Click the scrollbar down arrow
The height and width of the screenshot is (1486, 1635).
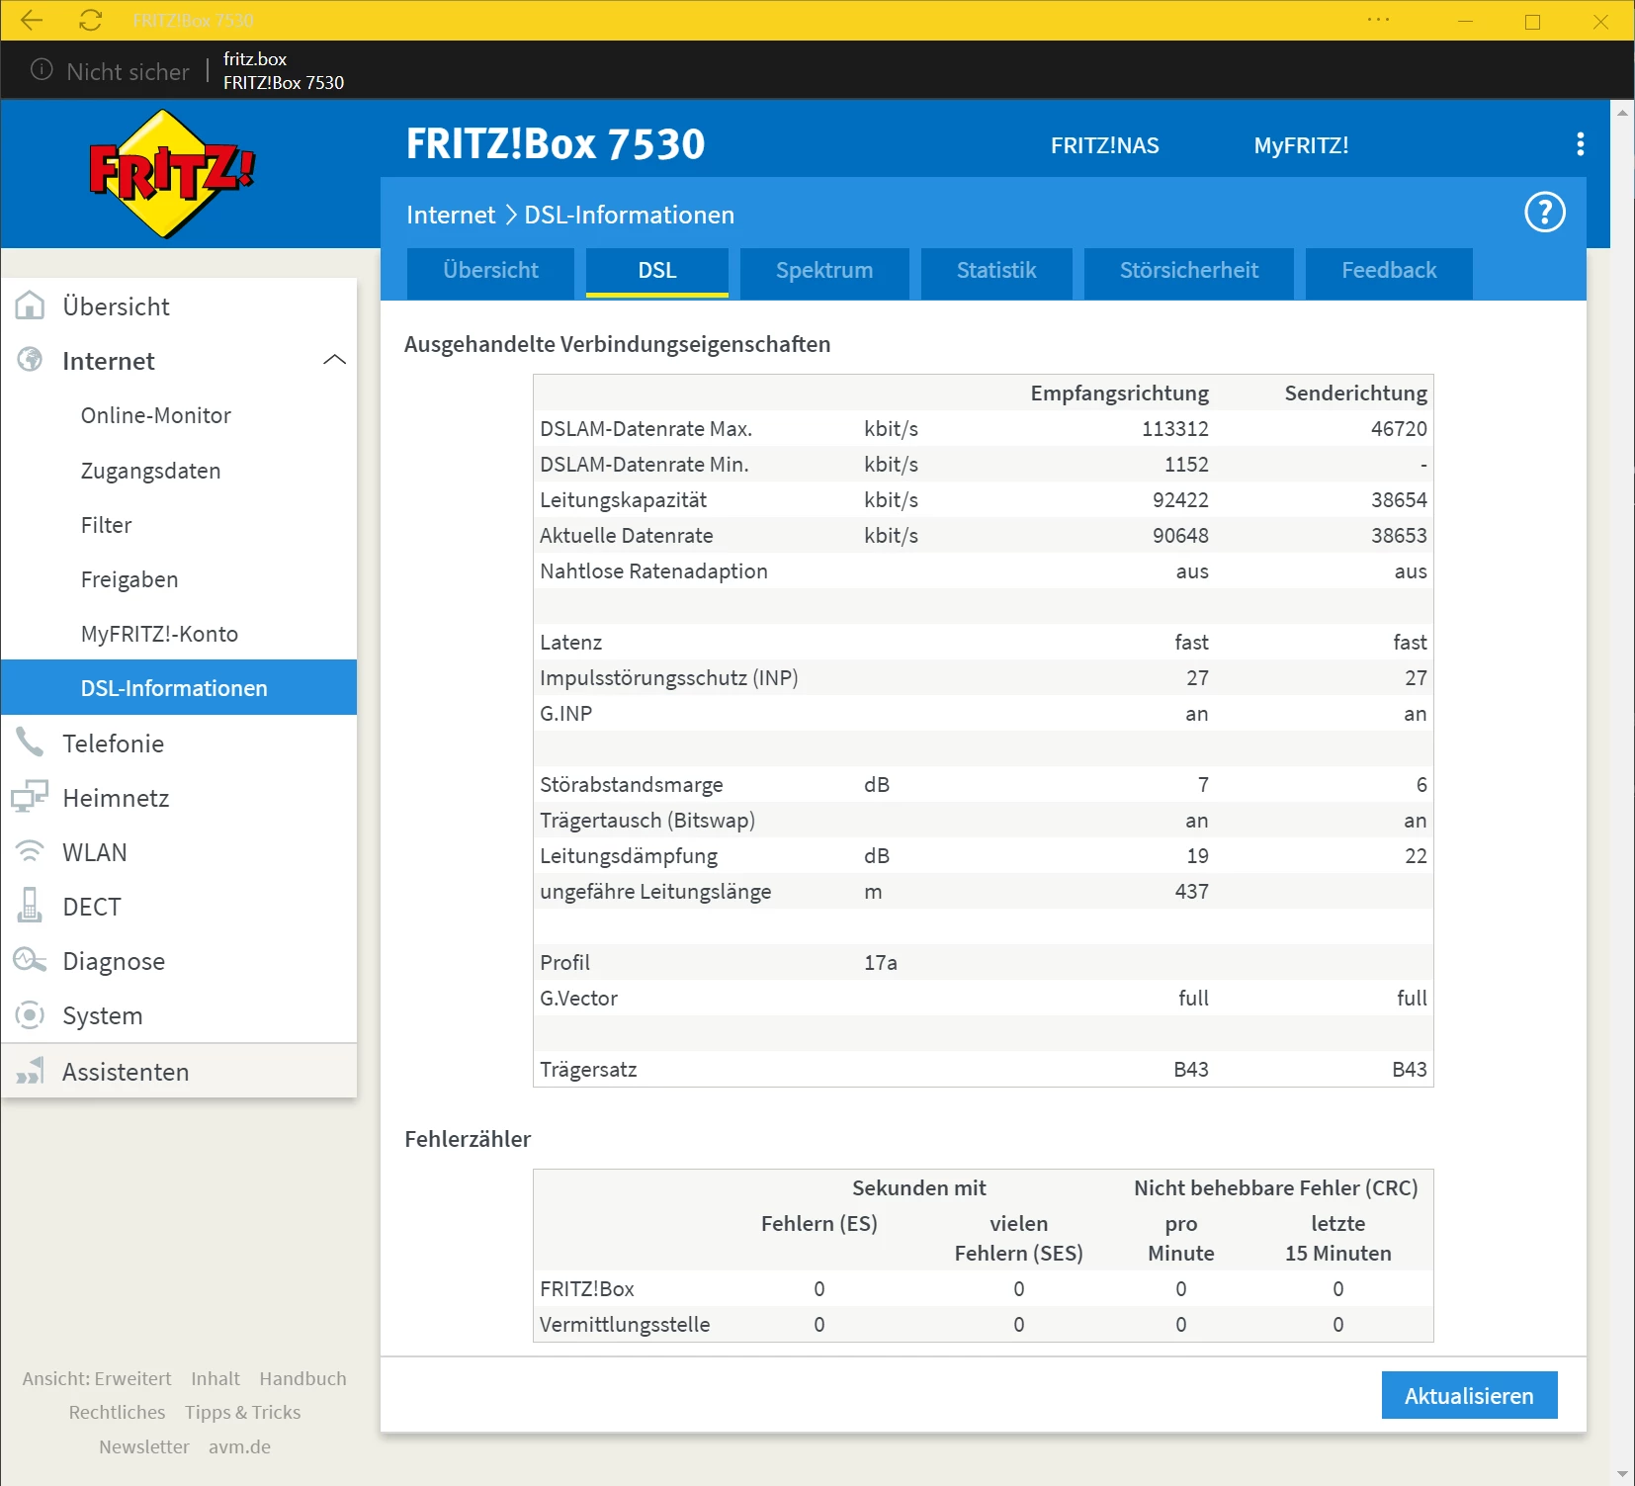tap(1622, 1473)
